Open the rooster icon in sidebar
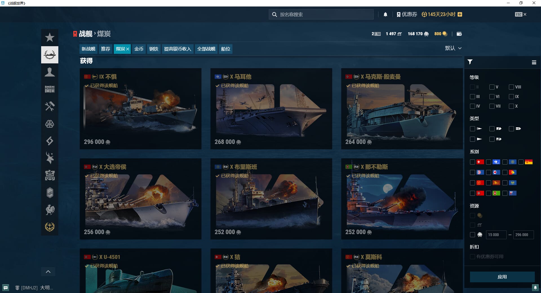 click(50, 210)
